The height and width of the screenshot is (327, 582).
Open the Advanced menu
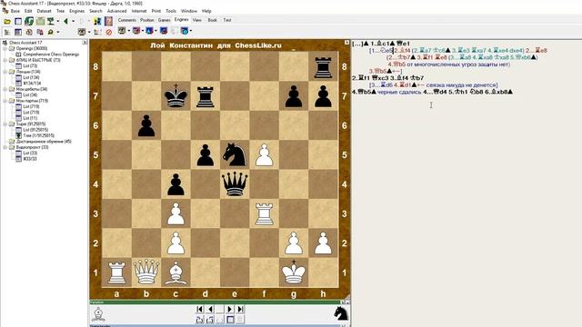click(x=117, y=11)
